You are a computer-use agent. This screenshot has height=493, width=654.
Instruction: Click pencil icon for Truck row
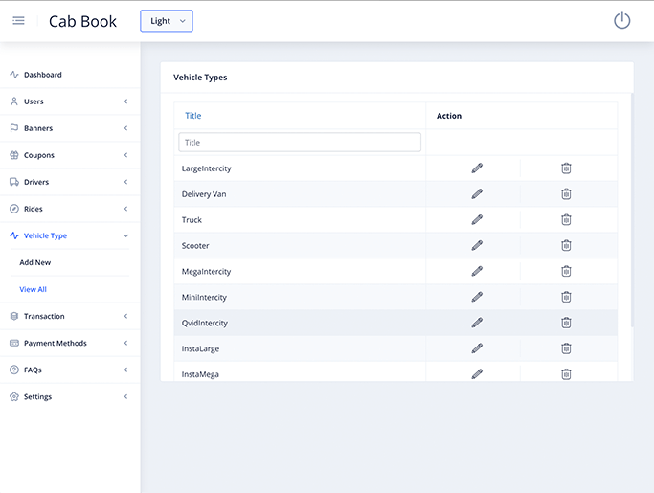pos(477,220)
